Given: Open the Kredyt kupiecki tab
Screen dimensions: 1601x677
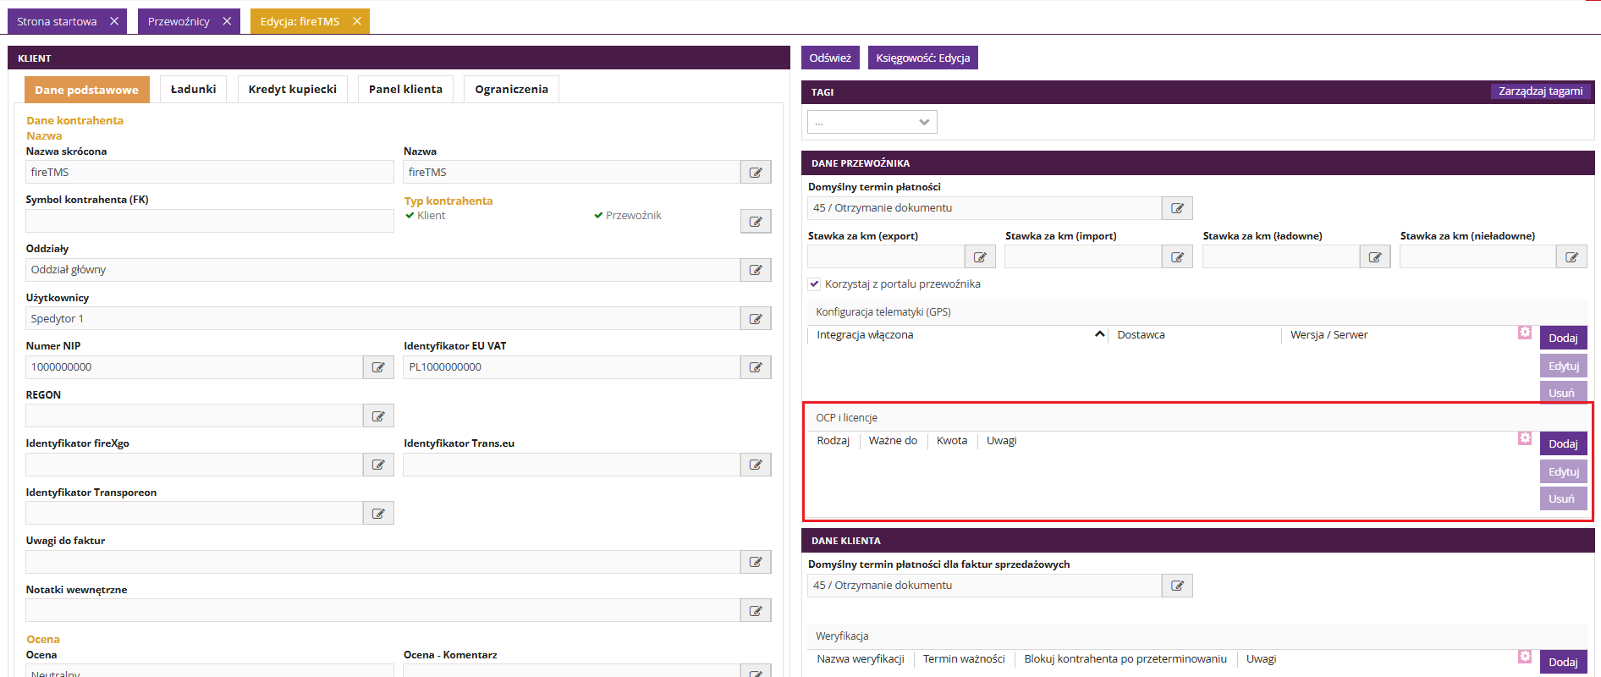Looking at the screenshot, I should point(292,89).
